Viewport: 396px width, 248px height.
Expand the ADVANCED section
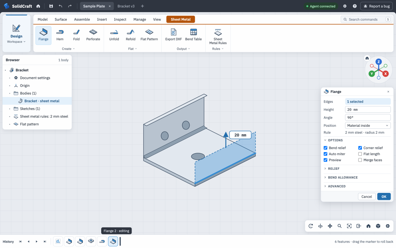pyautogui.click(x=357, y=186)
